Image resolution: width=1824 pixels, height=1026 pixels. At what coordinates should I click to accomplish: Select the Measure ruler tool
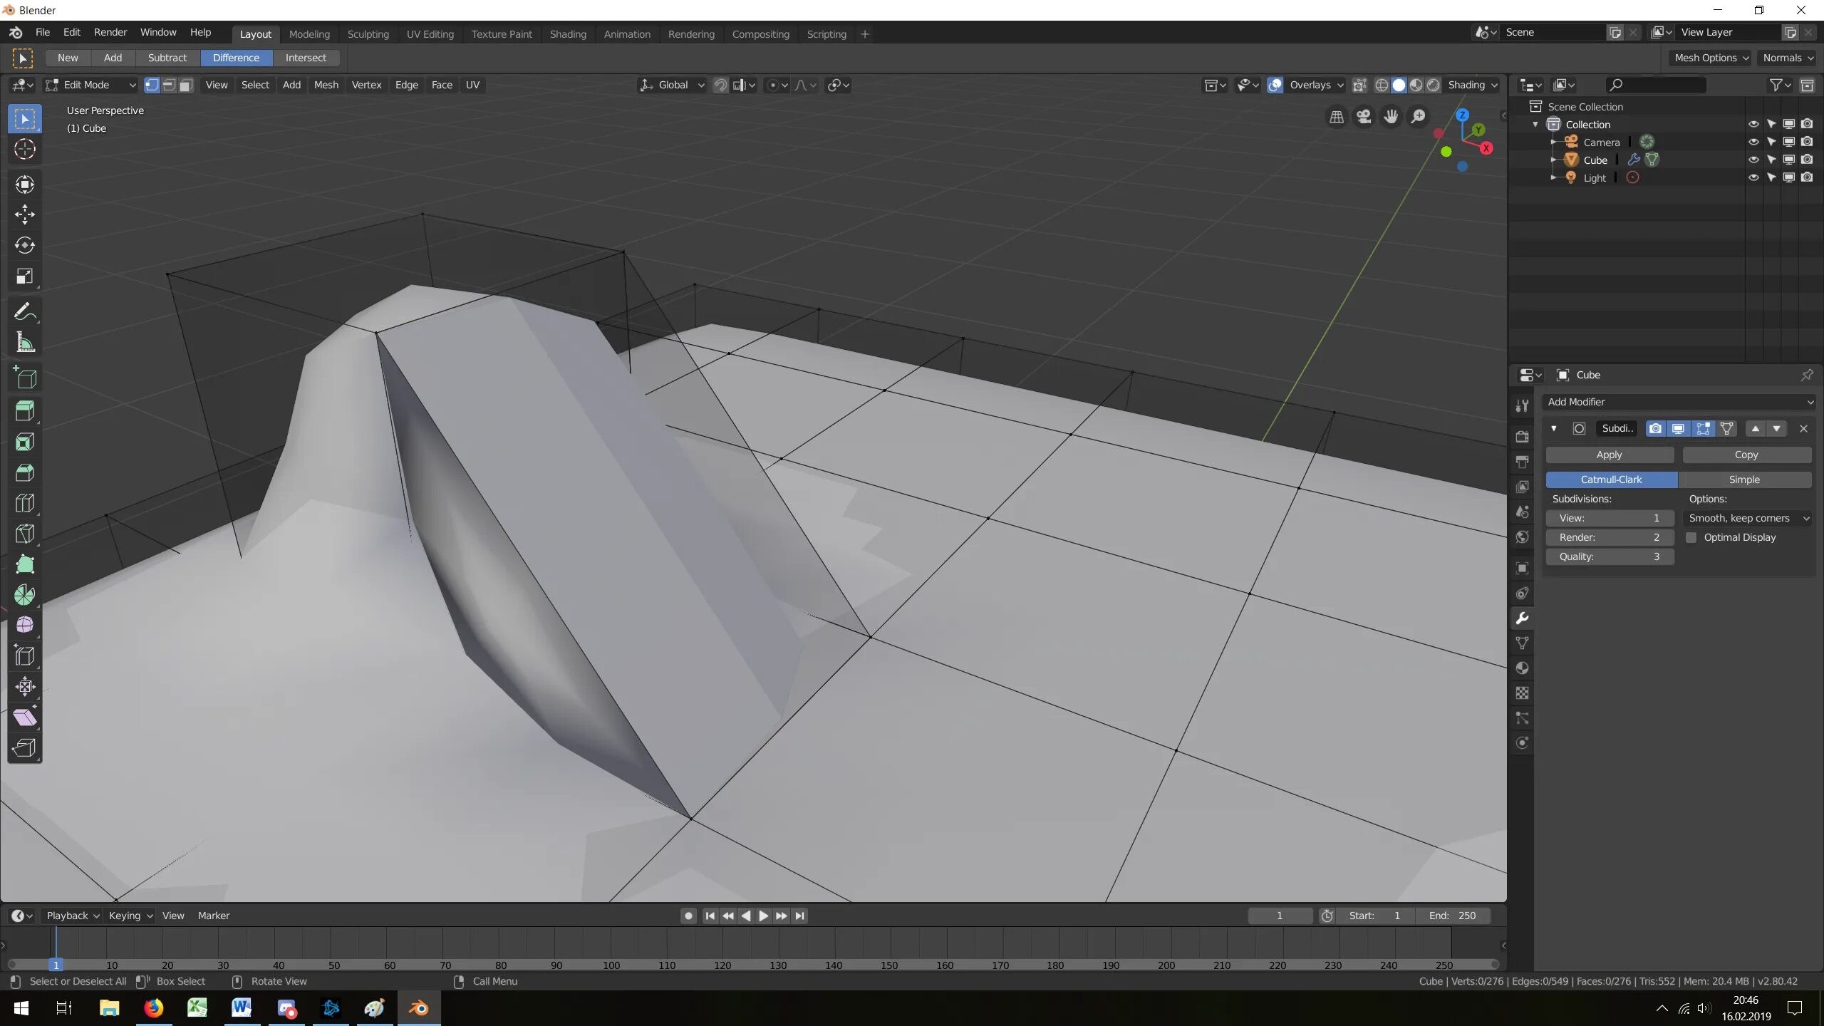24,343
